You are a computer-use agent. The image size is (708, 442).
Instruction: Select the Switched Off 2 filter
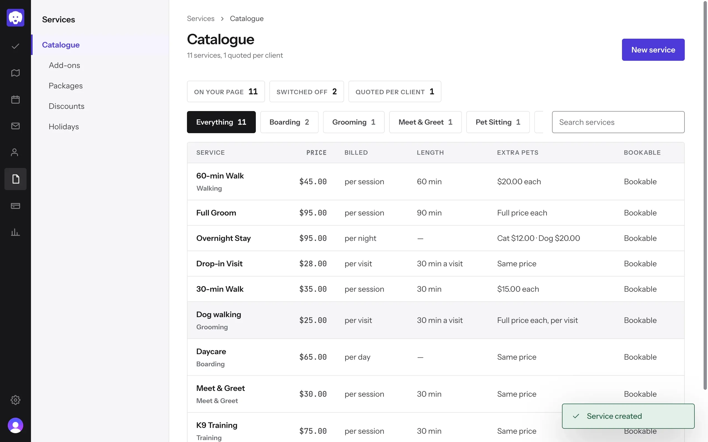pyautogui.click(x=307, y=91)
